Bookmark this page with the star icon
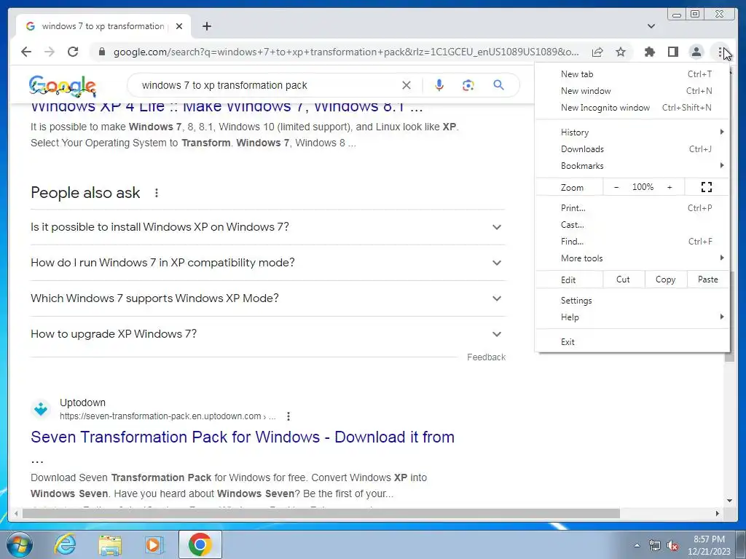Viewport: 746px width, 559px height. 621,52
